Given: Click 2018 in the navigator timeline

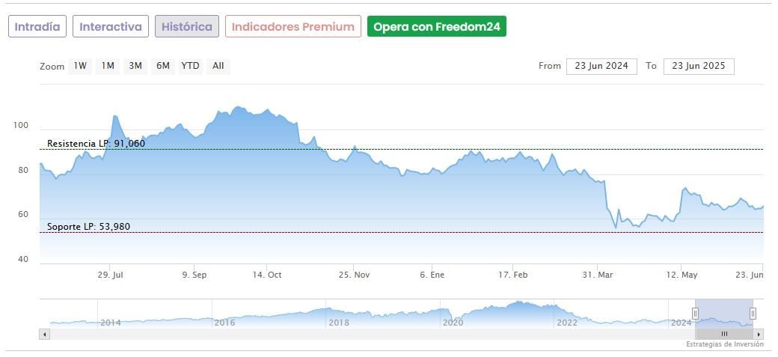Looking at the screenshot, I should pyautogui.click(x=339, y=323).
